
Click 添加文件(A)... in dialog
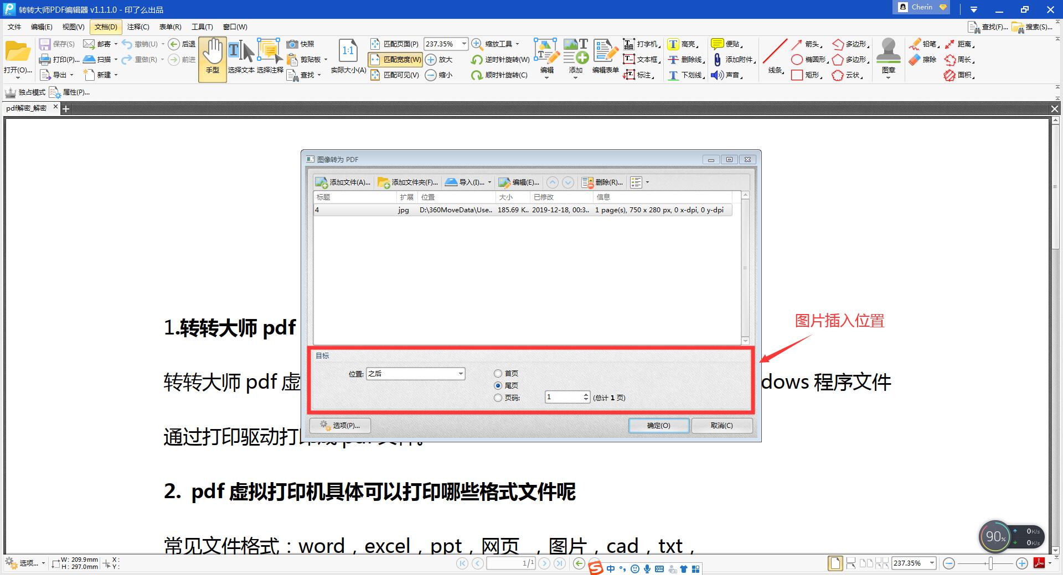(x=343, y=182)
